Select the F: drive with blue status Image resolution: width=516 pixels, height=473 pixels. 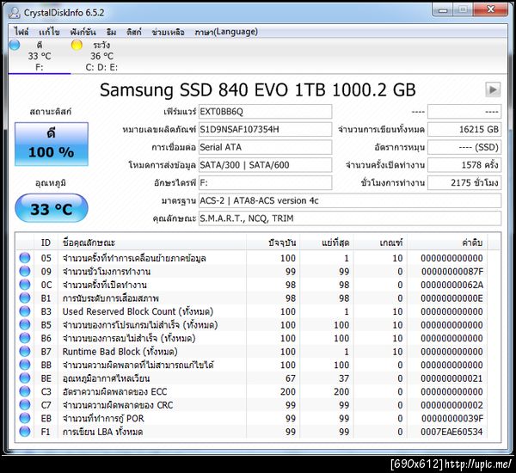40,56
